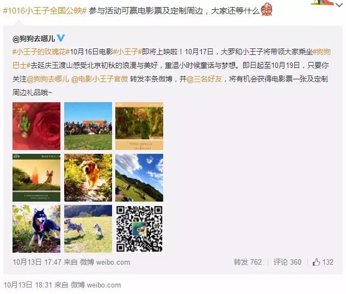Click the @三名好友 mention link

(x=205, y=79)
